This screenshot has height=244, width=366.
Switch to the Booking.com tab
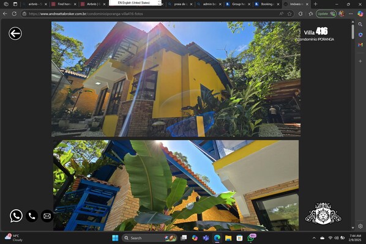click(267, 4)
